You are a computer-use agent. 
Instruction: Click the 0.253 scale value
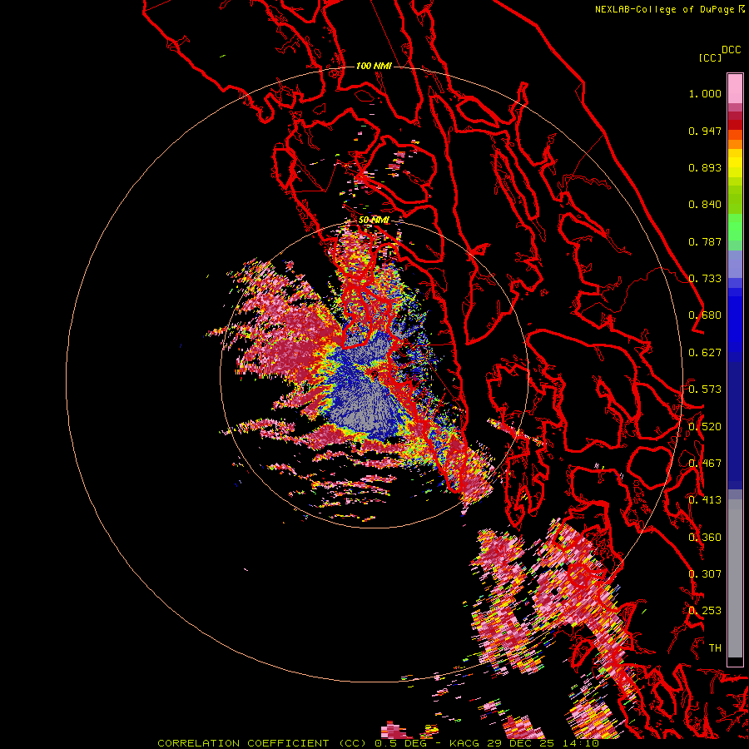pos(705,611)
